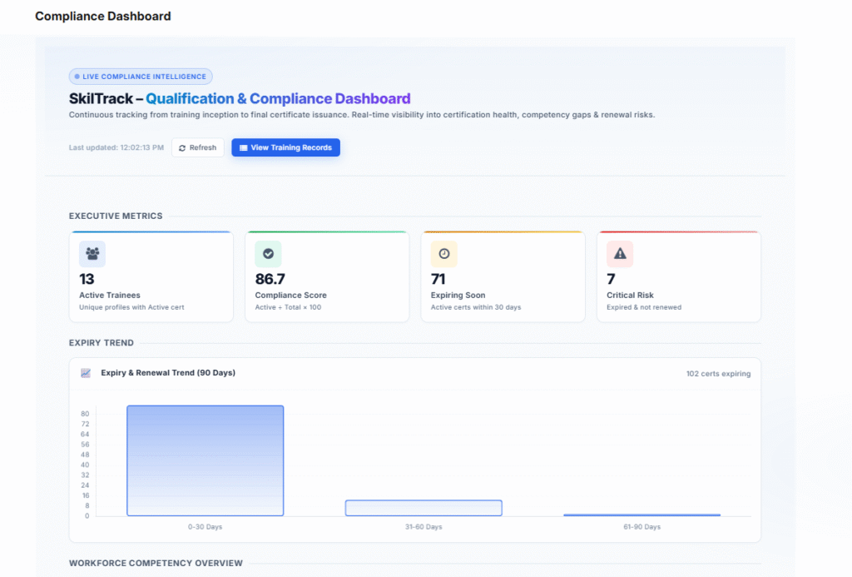Click the Active Trainees people icon
852x577 pixels.
[x=92, y=253]
